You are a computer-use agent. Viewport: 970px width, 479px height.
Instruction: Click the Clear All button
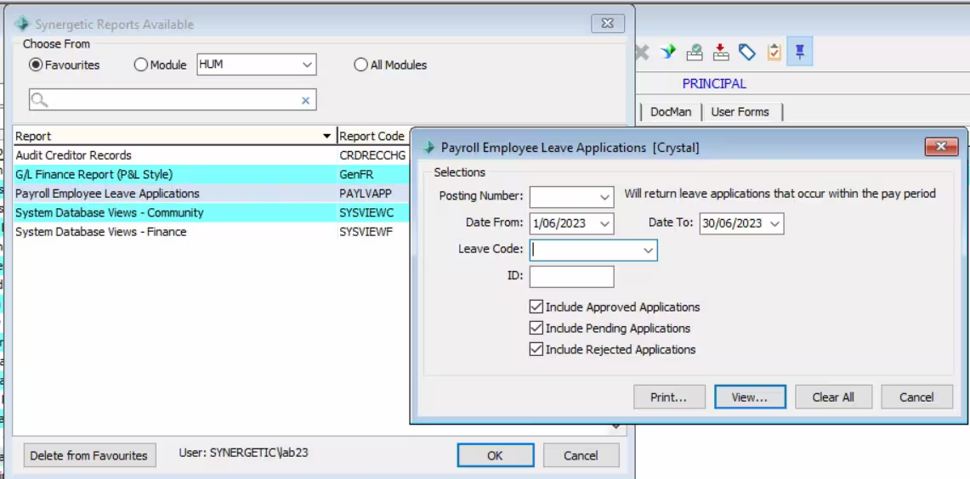tap(833, 397)
